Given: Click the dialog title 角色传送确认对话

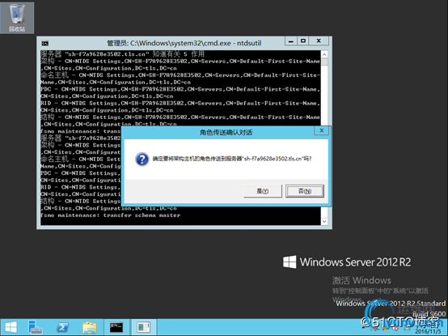Looking at the screenshot, I should click(x=226, y=133).
